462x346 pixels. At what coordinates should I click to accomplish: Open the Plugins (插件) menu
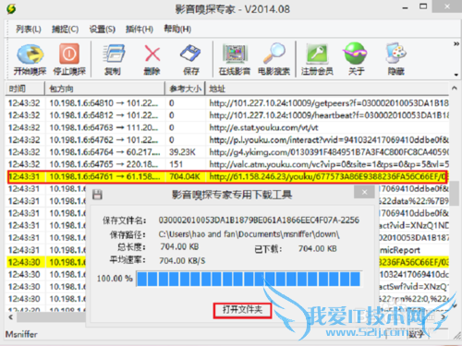coord(140,30)
